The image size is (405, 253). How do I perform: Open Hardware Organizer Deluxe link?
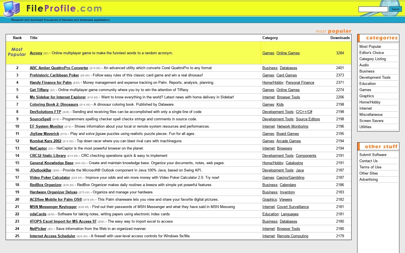pos(53,192)
